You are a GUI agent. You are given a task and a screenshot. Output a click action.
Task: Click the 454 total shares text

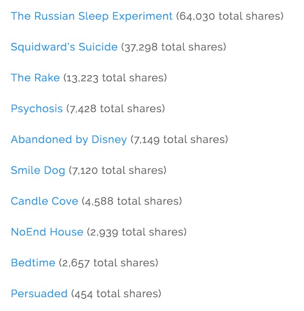[116, 294]
